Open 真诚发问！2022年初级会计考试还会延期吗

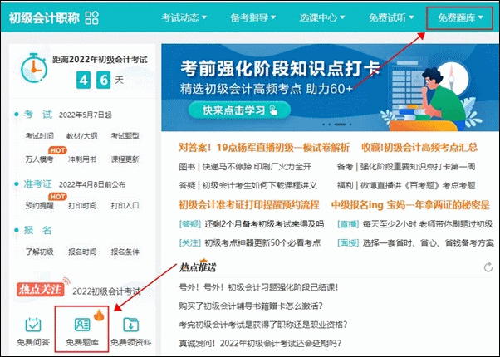pyautogui.click(x=260, y=343)
